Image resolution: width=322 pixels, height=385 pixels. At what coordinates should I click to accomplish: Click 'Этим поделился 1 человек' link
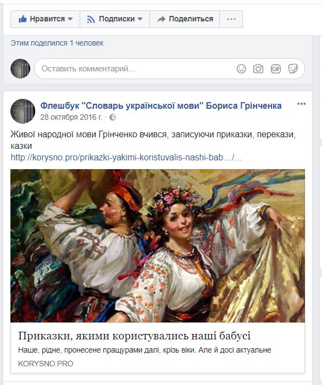(x=57, y=43)
